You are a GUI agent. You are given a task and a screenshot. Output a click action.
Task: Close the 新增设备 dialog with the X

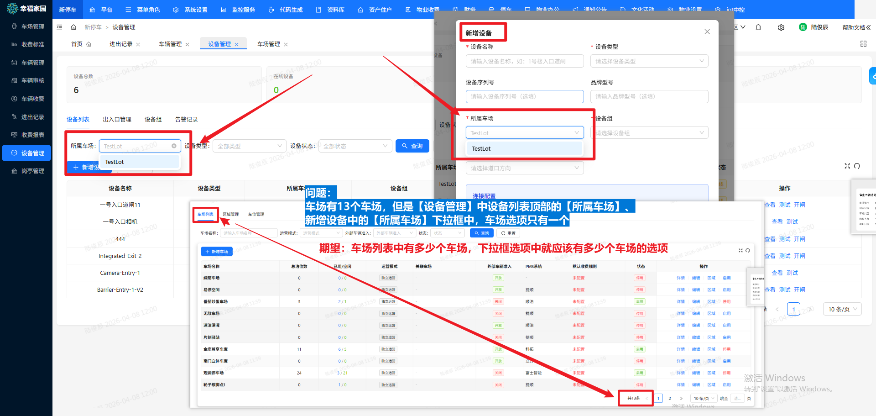pos(707,32)
